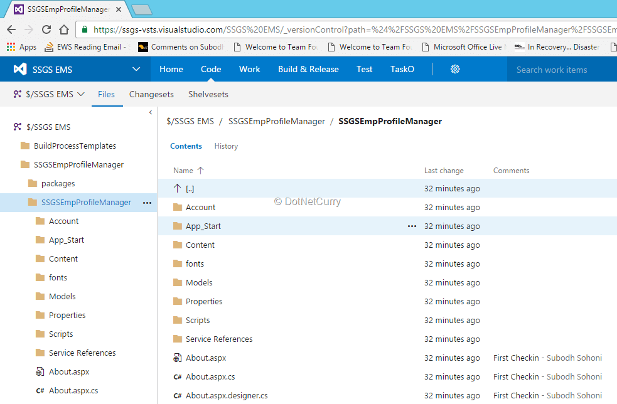Open the Home hub

pyautogui.click(x=171, y=69)
